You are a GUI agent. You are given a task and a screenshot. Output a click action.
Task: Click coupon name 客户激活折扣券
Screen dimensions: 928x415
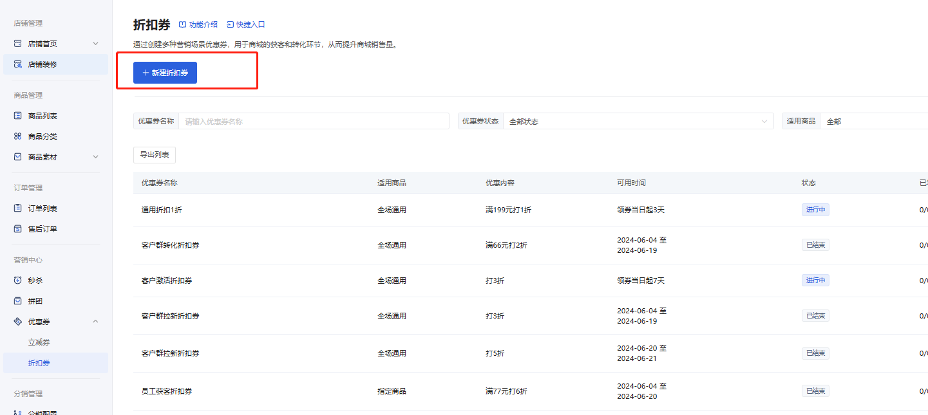[167, 281]
